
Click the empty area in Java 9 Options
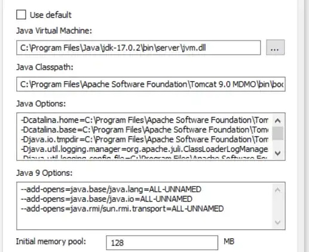(145, 222)
